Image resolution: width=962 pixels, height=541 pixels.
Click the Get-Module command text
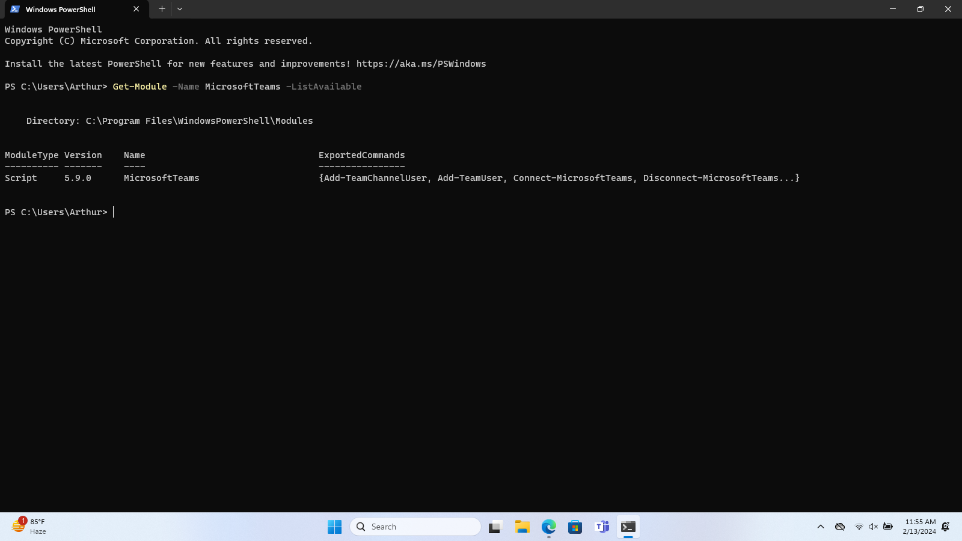point(139,87)
